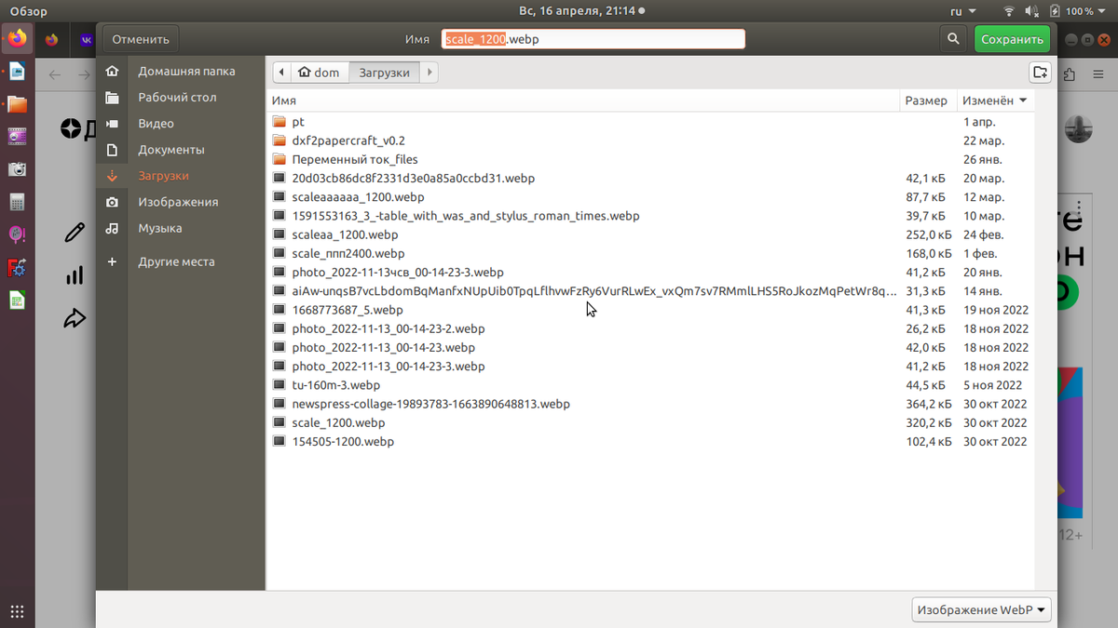Viewport: 1118px width, 628px height.
Task: Sort by the Изменён column header
Action: (x=994, y=100)
